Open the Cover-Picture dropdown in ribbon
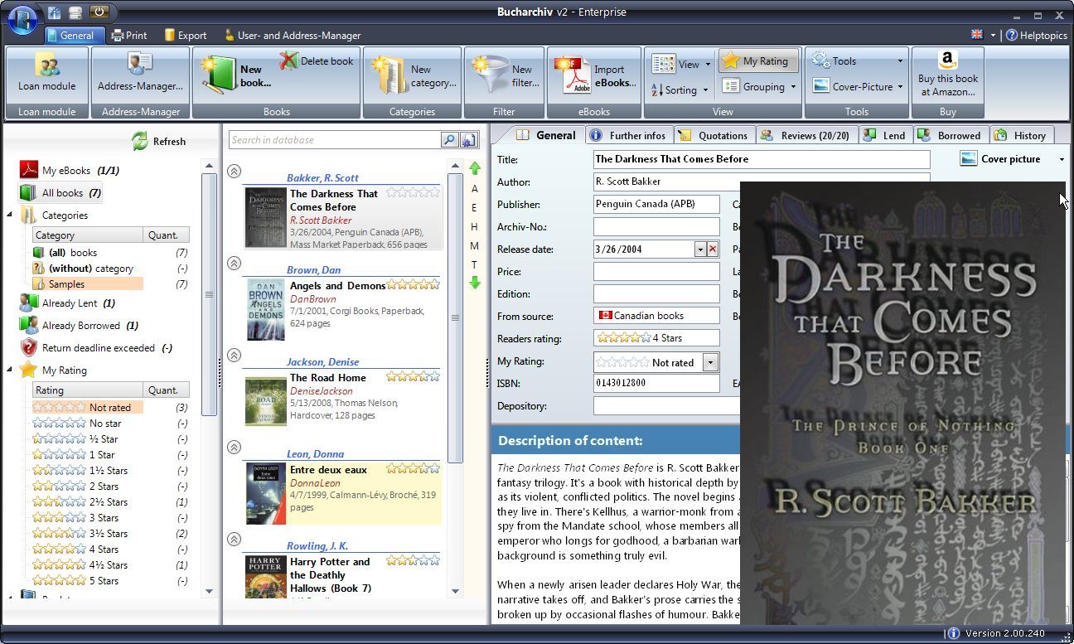Image resolution: width=1074 pixels, height=644 pixels. 857,86
